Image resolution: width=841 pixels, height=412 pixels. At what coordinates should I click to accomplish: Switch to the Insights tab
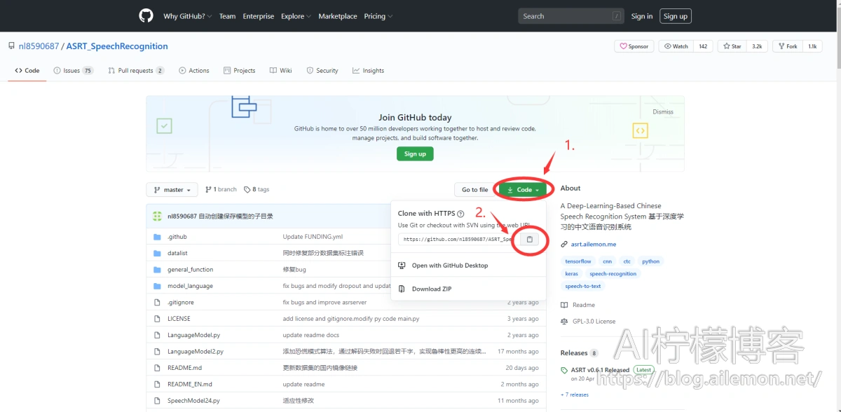[x=369, y=71]
